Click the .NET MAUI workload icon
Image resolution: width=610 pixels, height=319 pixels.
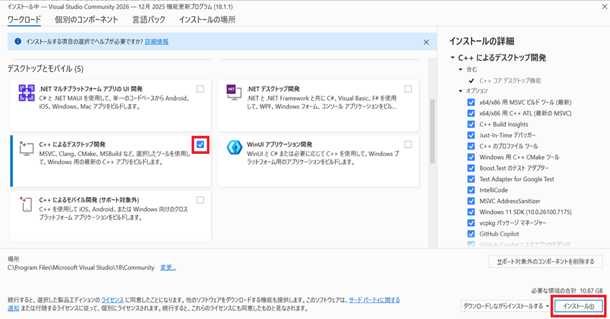click(27, 93)
